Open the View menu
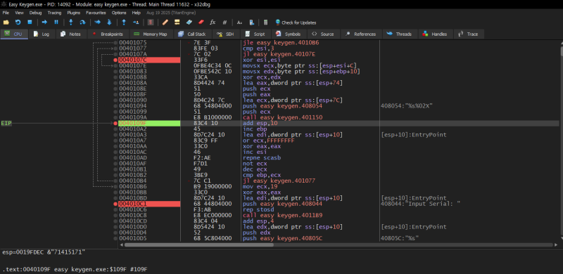 pos(20,13)
